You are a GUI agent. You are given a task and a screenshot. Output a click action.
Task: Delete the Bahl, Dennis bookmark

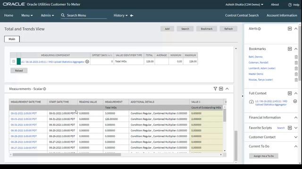296,57
